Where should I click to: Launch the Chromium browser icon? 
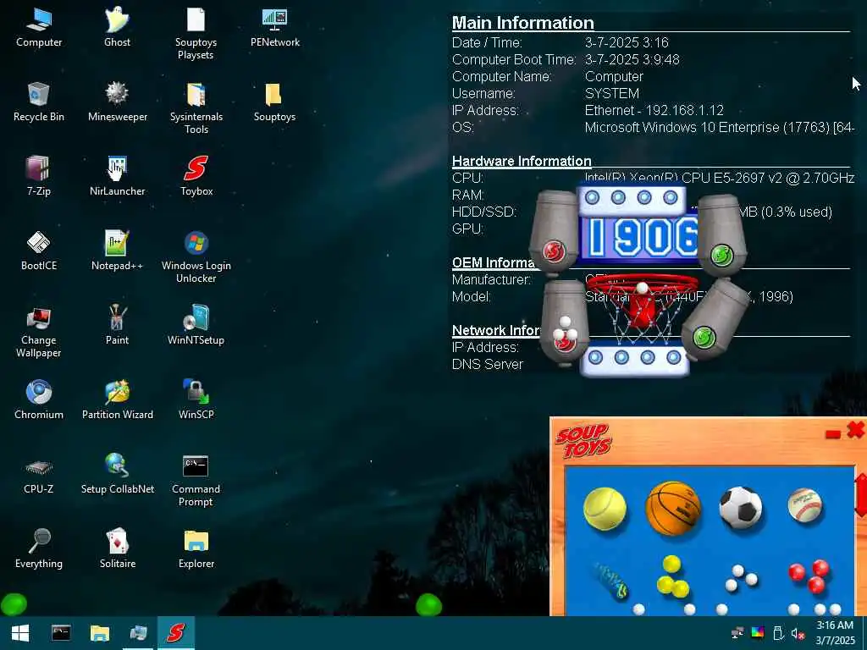(x=39, y=399)
